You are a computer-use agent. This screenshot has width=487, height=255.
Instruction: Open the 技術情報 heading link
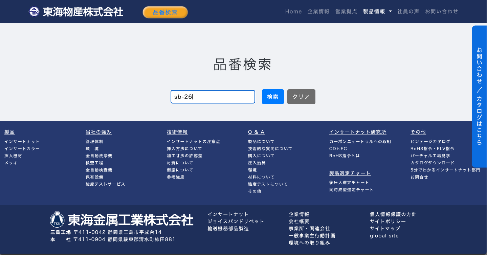(x=177, y=132)
